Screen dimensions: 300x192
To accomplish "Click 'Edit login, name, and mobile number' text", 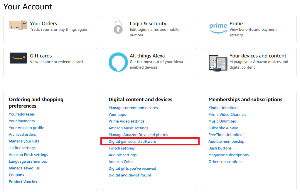I will [x=154, y=32].
